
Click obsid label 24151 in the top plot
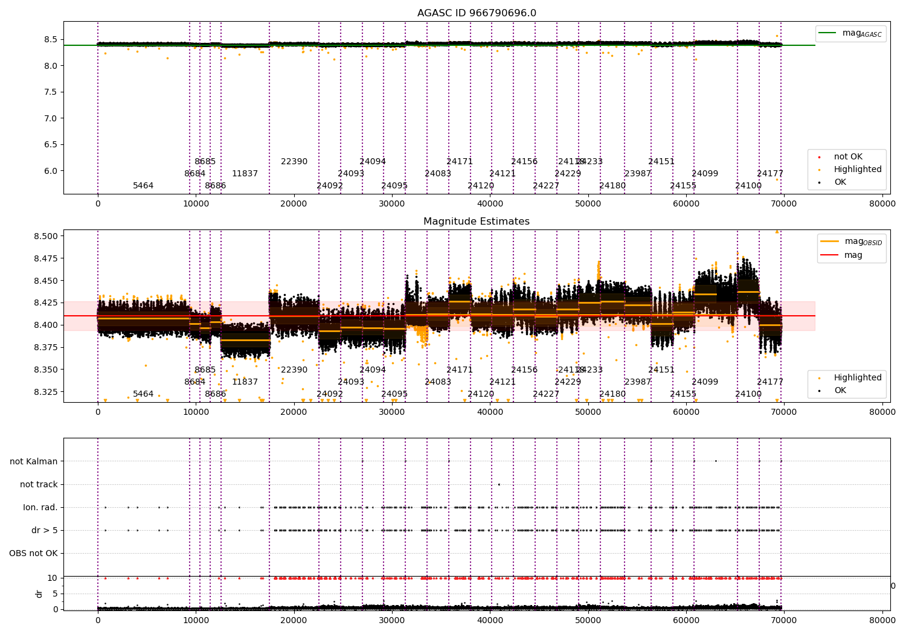661,161
